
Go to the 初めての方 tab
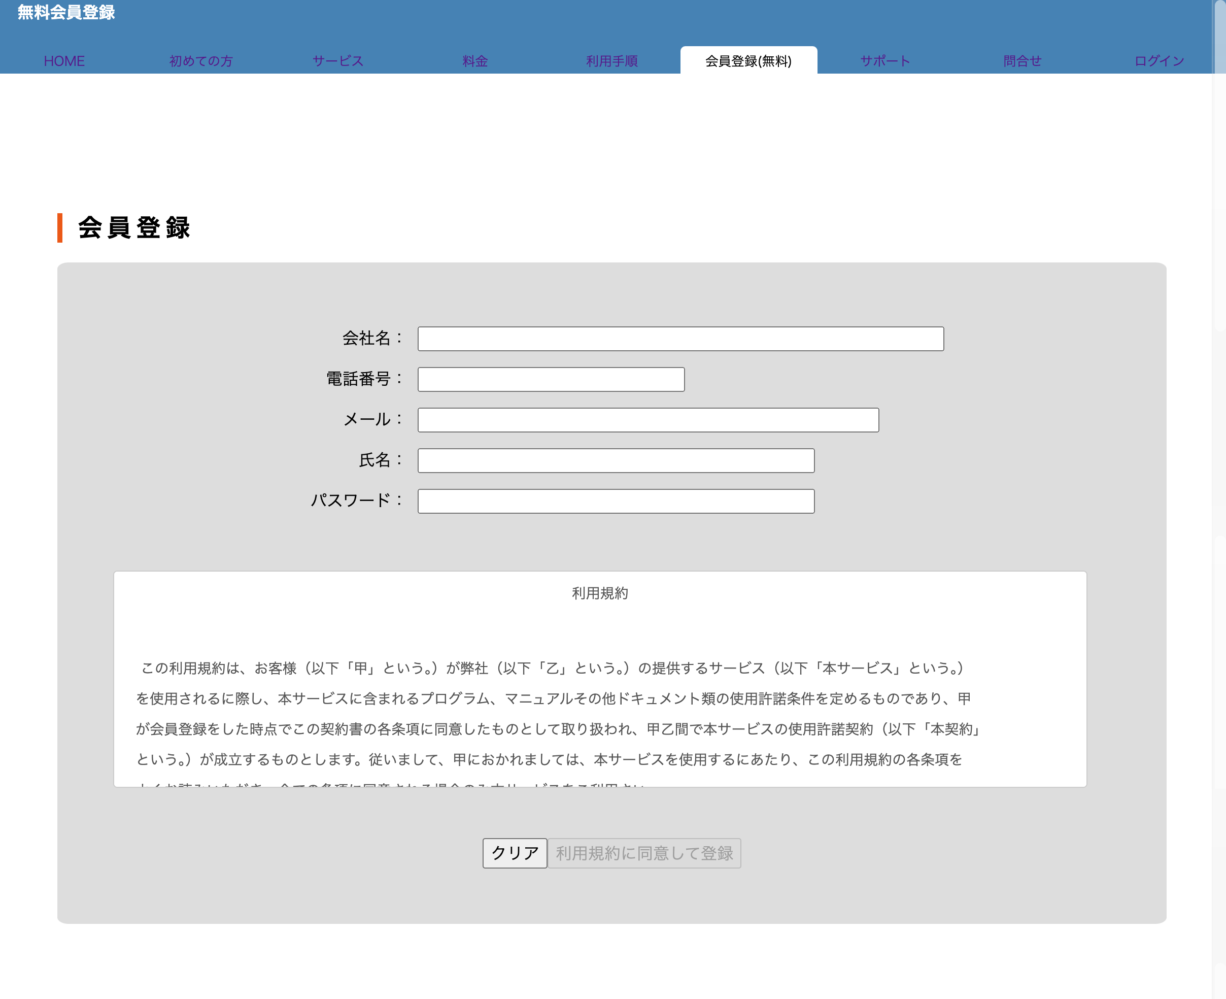[201, 61]
